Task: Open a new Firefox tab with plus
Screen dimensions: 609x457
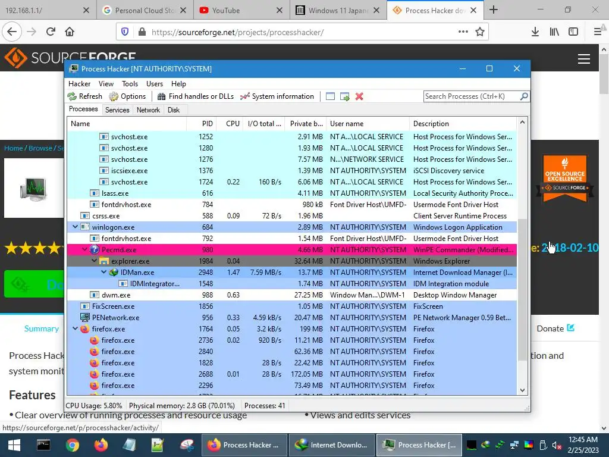Action: click(x=494, y=10)
